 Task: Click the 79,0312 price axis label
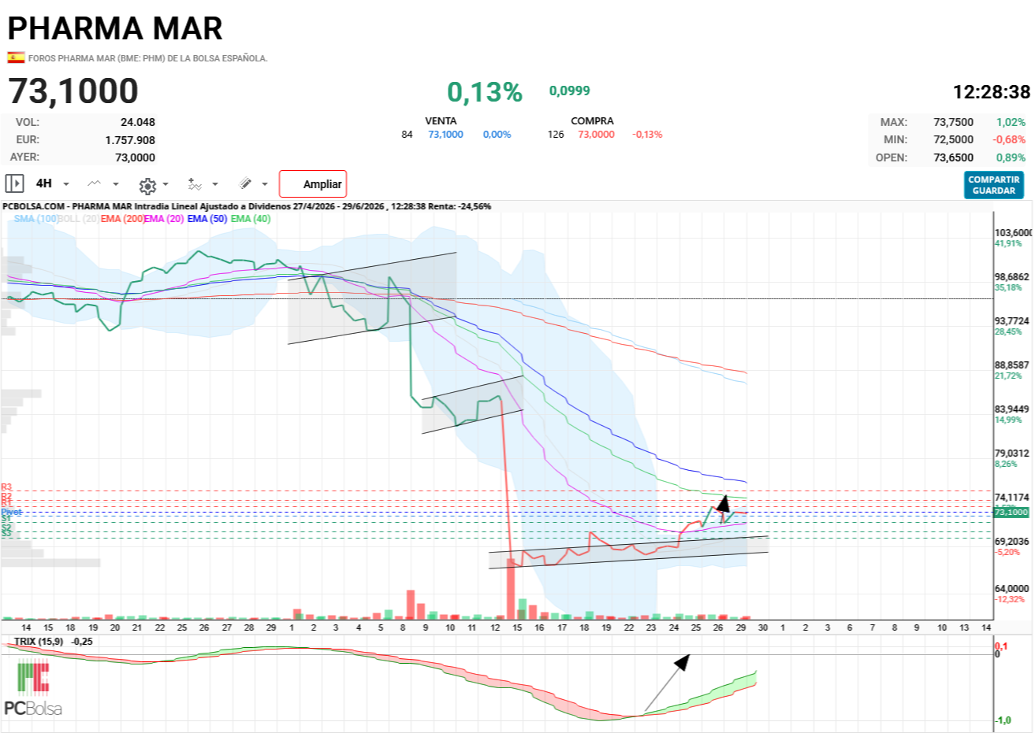point(1012,453)
